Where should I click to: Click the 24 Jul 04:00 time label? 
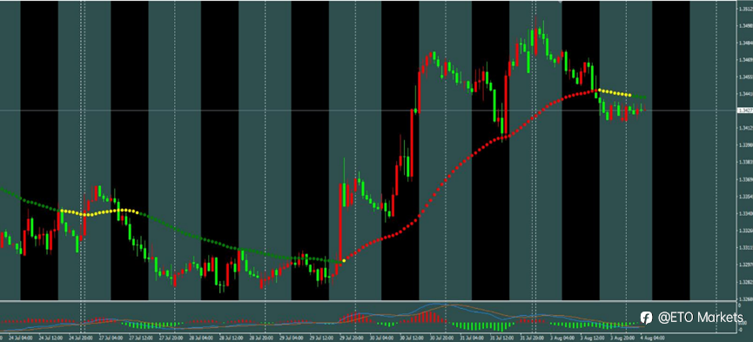coord(21,339)
